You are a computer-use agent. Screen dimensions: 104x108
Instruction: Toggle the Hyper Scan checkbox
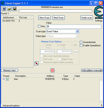pyautogui.click(x=60, y=59)
